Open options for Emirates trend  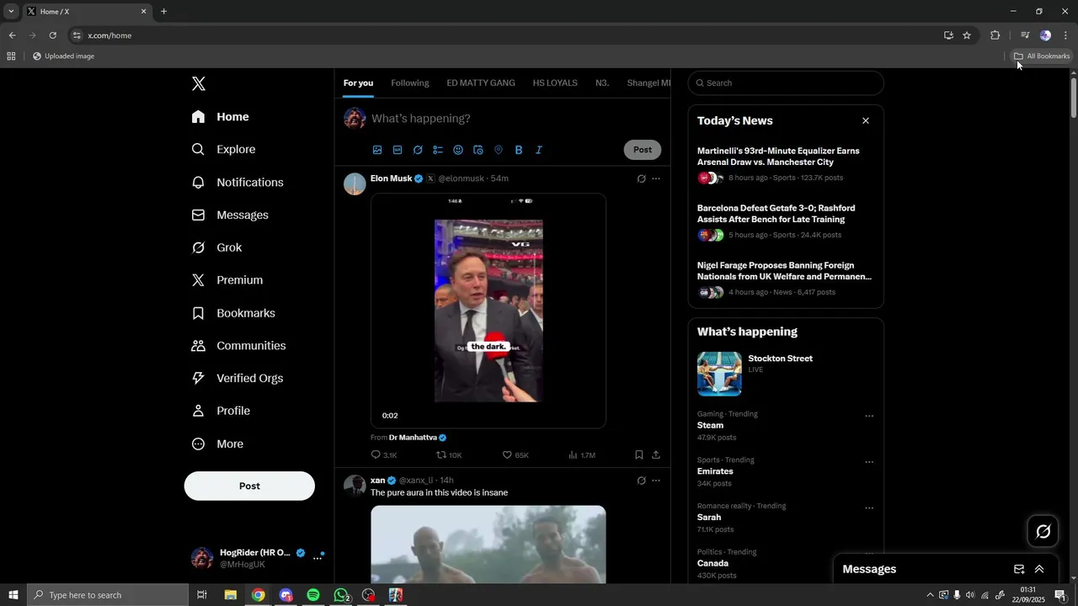(869, 462)
